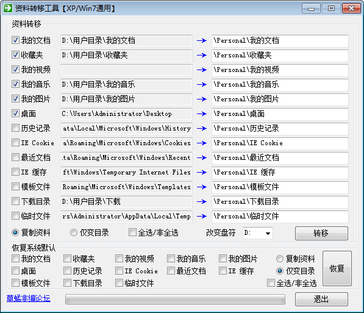Screen dimensions: 364x313
Task: Check 我的文档 under 恢复系统默认
Action: click(15, 259)
